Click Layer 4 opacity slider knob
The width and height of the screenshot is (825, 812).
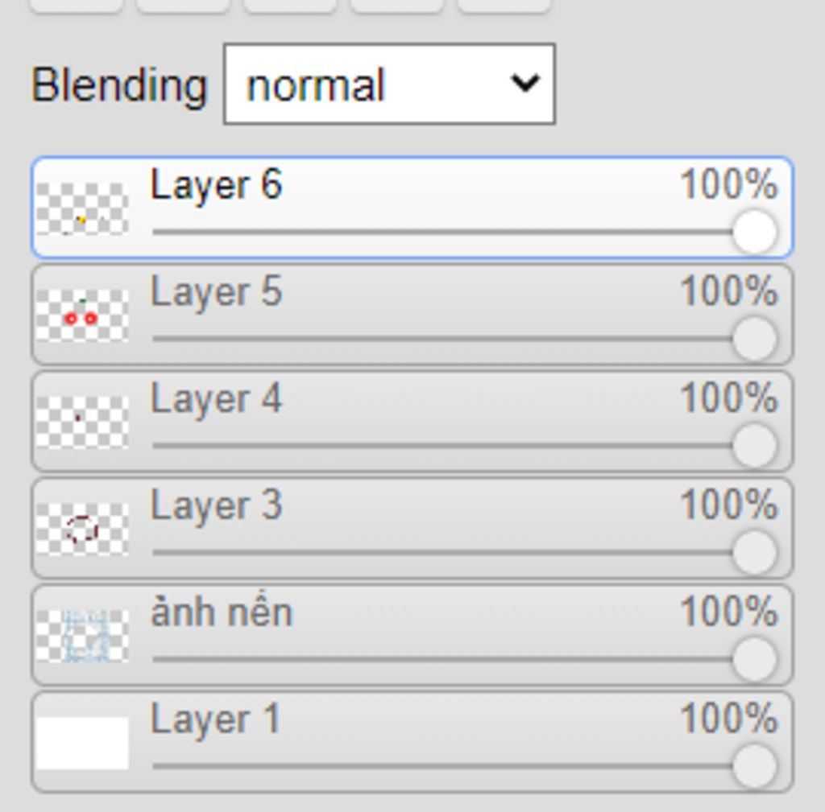[x=755, y=446]
